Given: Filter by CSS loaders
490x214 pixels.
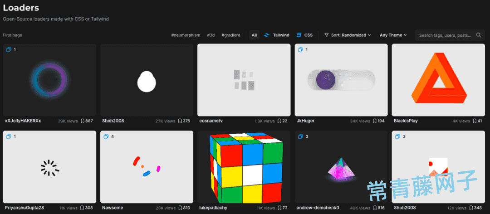Looking at the screenshot, I should click(x=305, y=35).
